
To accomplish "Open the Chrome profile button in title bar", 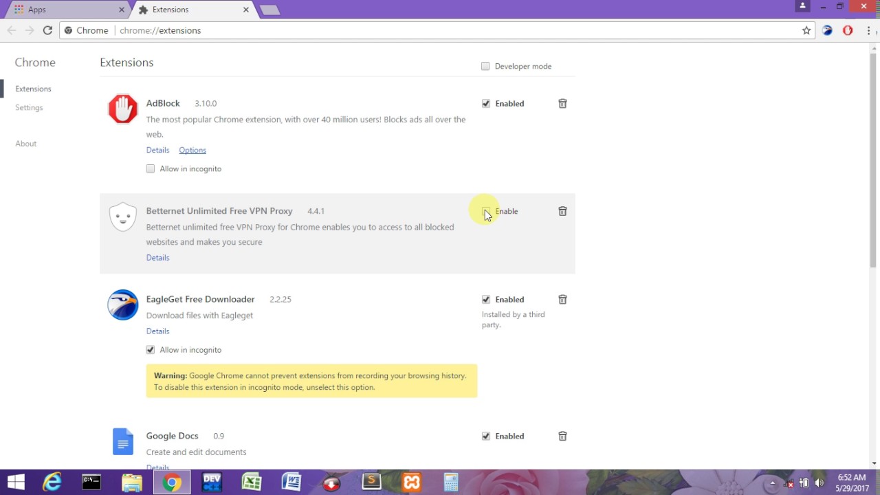I will 802,6.
